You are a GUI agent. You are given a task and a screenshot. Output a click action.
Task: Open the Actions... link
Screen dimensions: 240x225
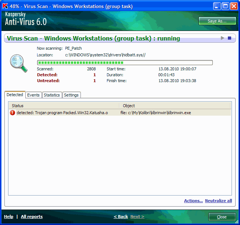point(193,201)
